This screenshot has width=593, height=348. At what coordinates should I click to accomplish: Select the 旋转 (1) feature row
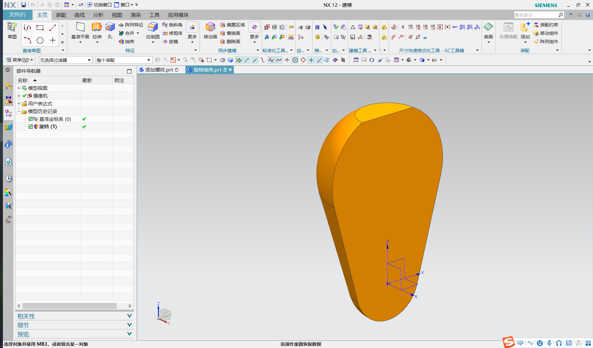tap(74, 127)
